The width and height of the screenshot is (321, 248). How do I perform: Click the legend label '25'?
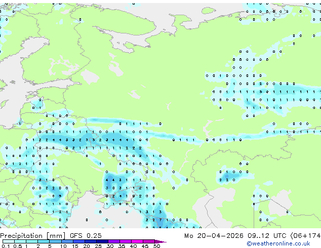coord(98,246)
